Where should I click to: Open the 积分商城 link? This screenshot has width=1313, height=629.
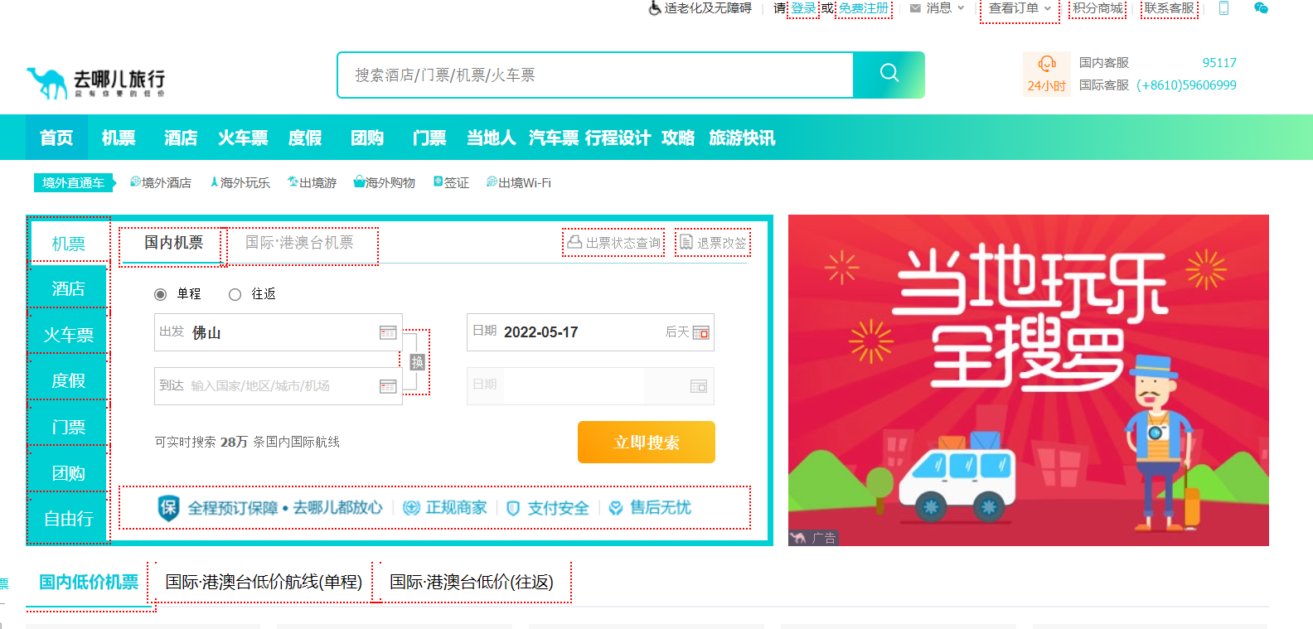[1098, 8]
